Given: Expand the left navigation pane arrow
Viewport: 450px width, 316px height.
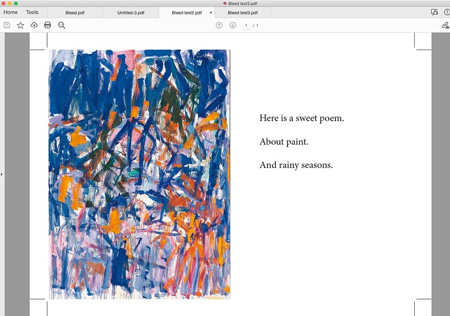Looking at the screenshot, I should click(2, 174).
